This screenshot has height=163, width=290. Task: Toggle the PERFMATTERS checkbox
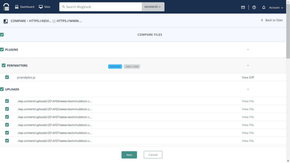3,65
